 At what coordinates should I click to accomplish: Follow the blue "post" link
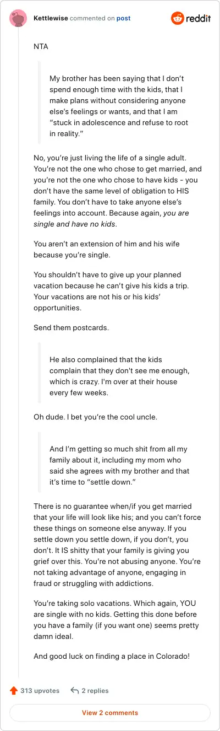click(x=123, y=18)
